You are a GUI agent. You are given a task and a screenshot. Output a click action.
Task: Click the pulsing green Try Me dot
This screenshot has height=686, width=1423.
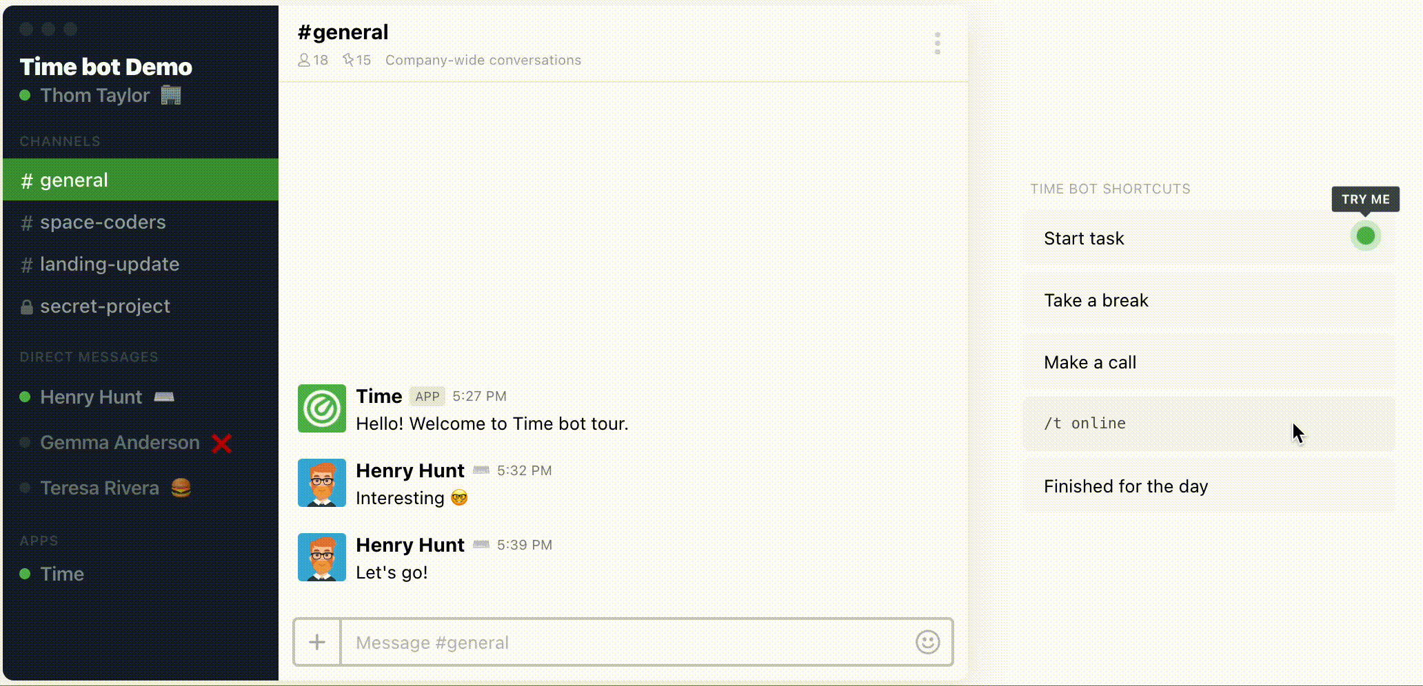1365,236
